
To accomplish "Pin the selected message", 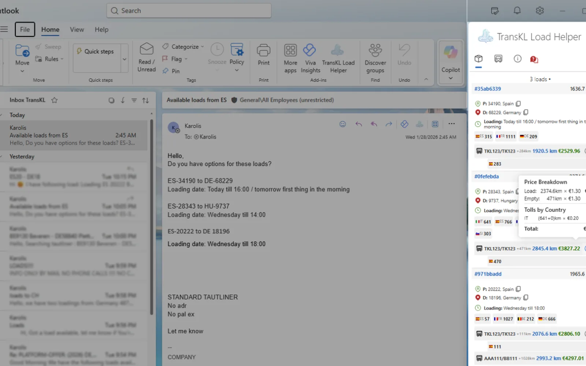I will [x=171, y=71].
